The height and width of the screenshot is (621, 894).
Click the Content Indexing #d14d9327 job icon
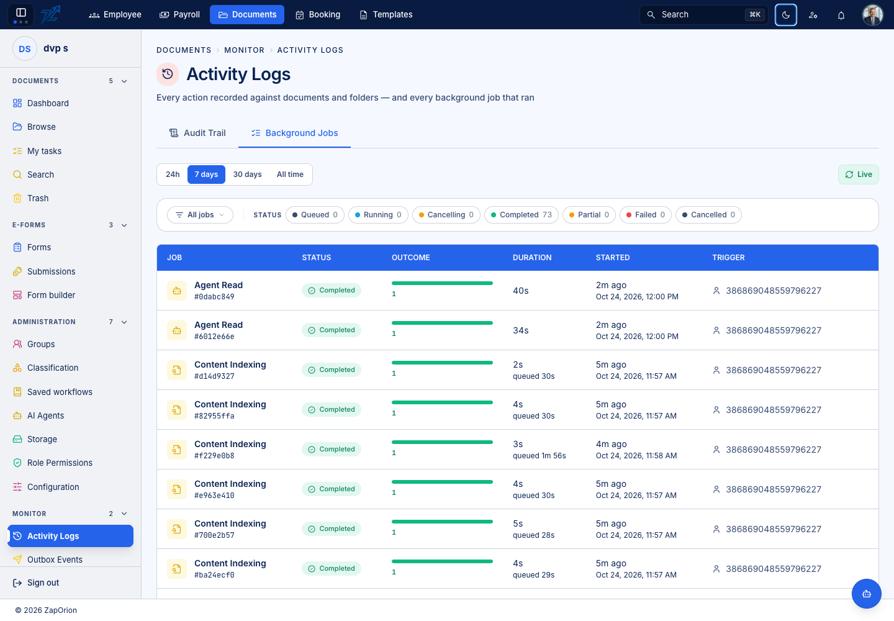coord(177,370)
